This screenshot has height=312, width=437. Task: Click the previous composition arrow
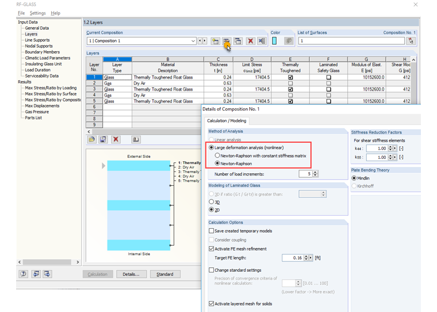pyautogui.click(x=200, y=41)
